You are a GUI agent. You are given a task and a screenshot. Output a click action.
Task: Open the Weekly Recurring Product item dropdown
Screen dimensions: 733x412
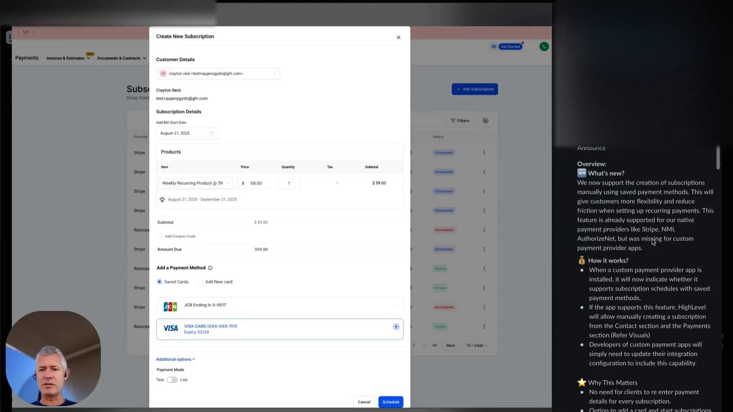195,183
